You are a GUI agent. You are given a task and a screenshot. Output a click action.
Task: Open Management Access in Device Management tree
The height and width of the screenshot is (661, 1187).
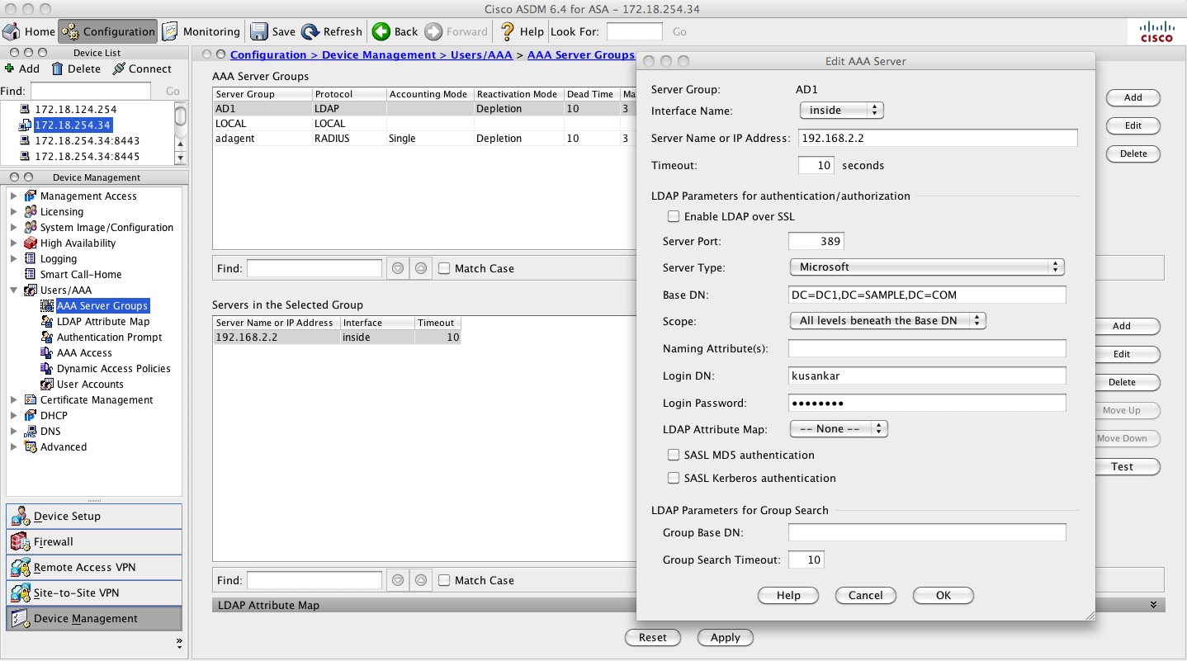pyautogui.click(x=88, y=196)
